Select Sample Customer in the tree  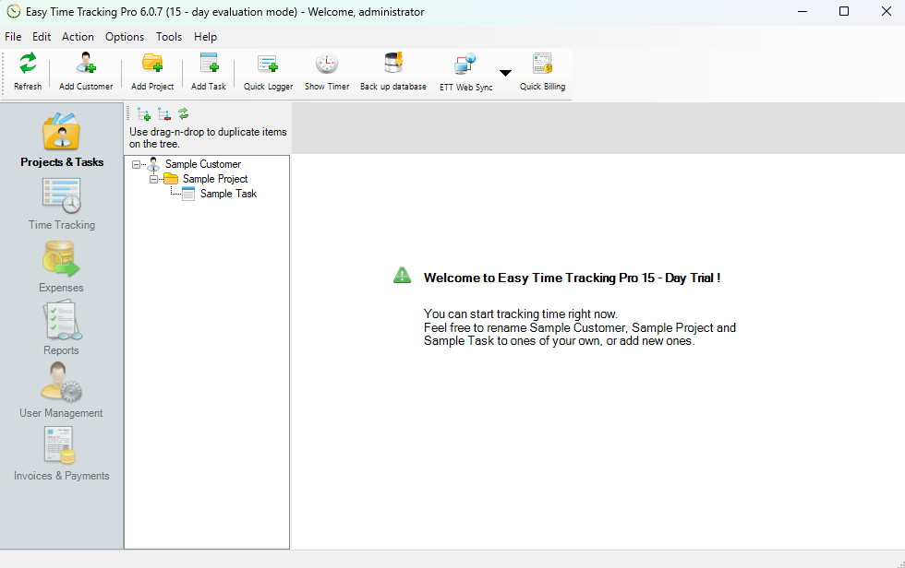click(203, 164)
